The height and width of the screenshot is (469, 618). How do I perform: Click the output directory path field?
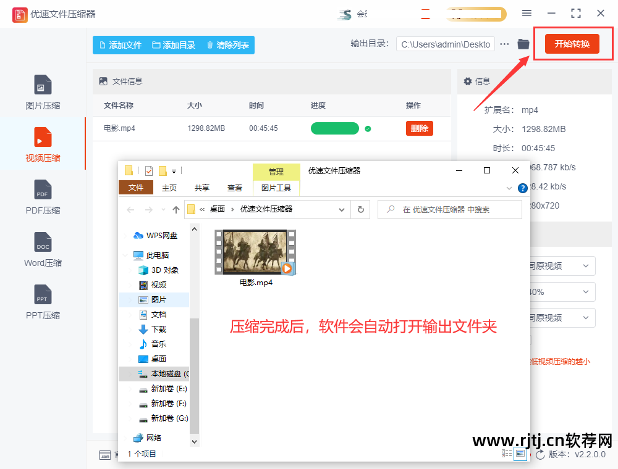tap(446, 44)
